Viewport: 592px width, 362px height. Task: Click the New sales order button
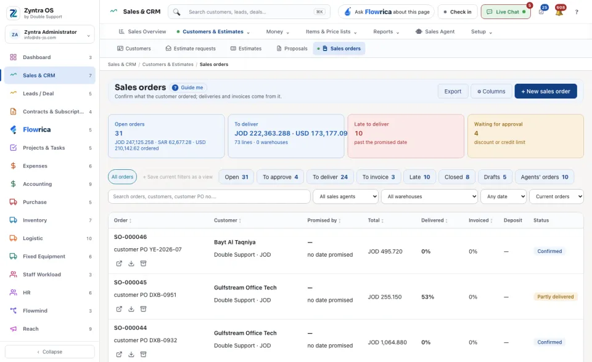pyautogui.click(x=546, y=91)
